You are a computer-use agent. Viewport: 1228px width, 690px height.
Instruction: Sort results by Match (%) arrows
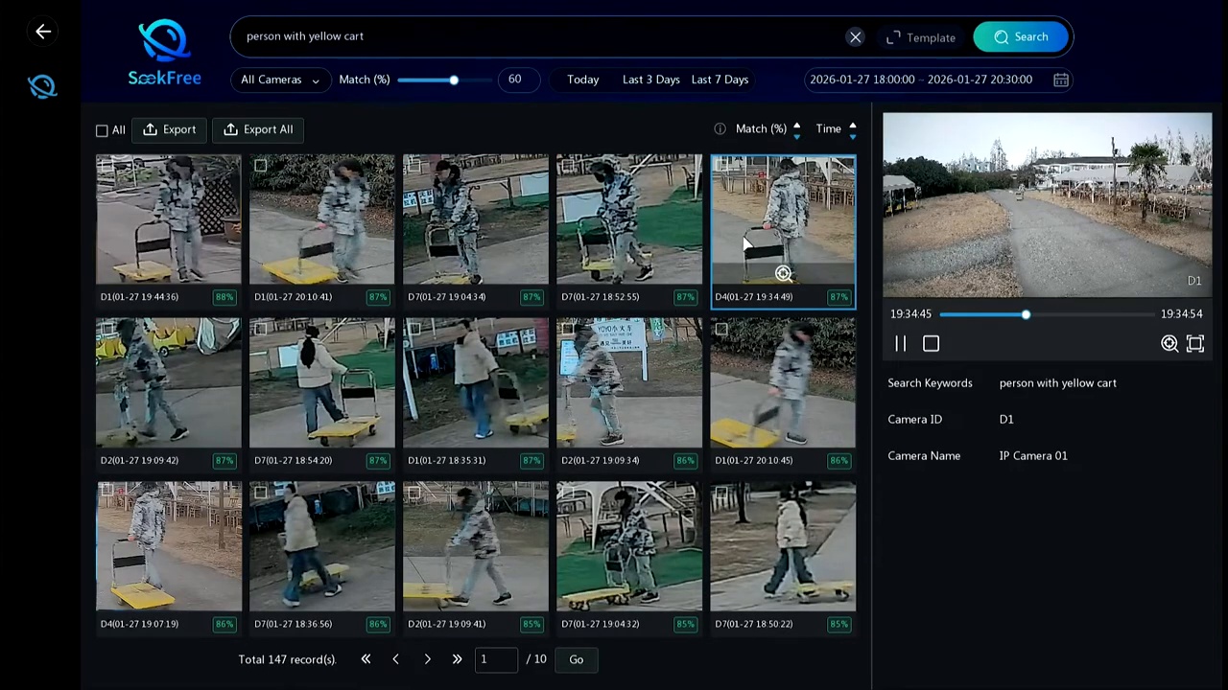(x=796, y=129)
